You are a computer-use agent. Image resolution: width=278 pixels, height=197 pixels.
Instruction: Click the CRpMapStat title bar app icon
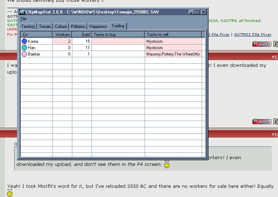pyautogui.click(x=22, y=12)
